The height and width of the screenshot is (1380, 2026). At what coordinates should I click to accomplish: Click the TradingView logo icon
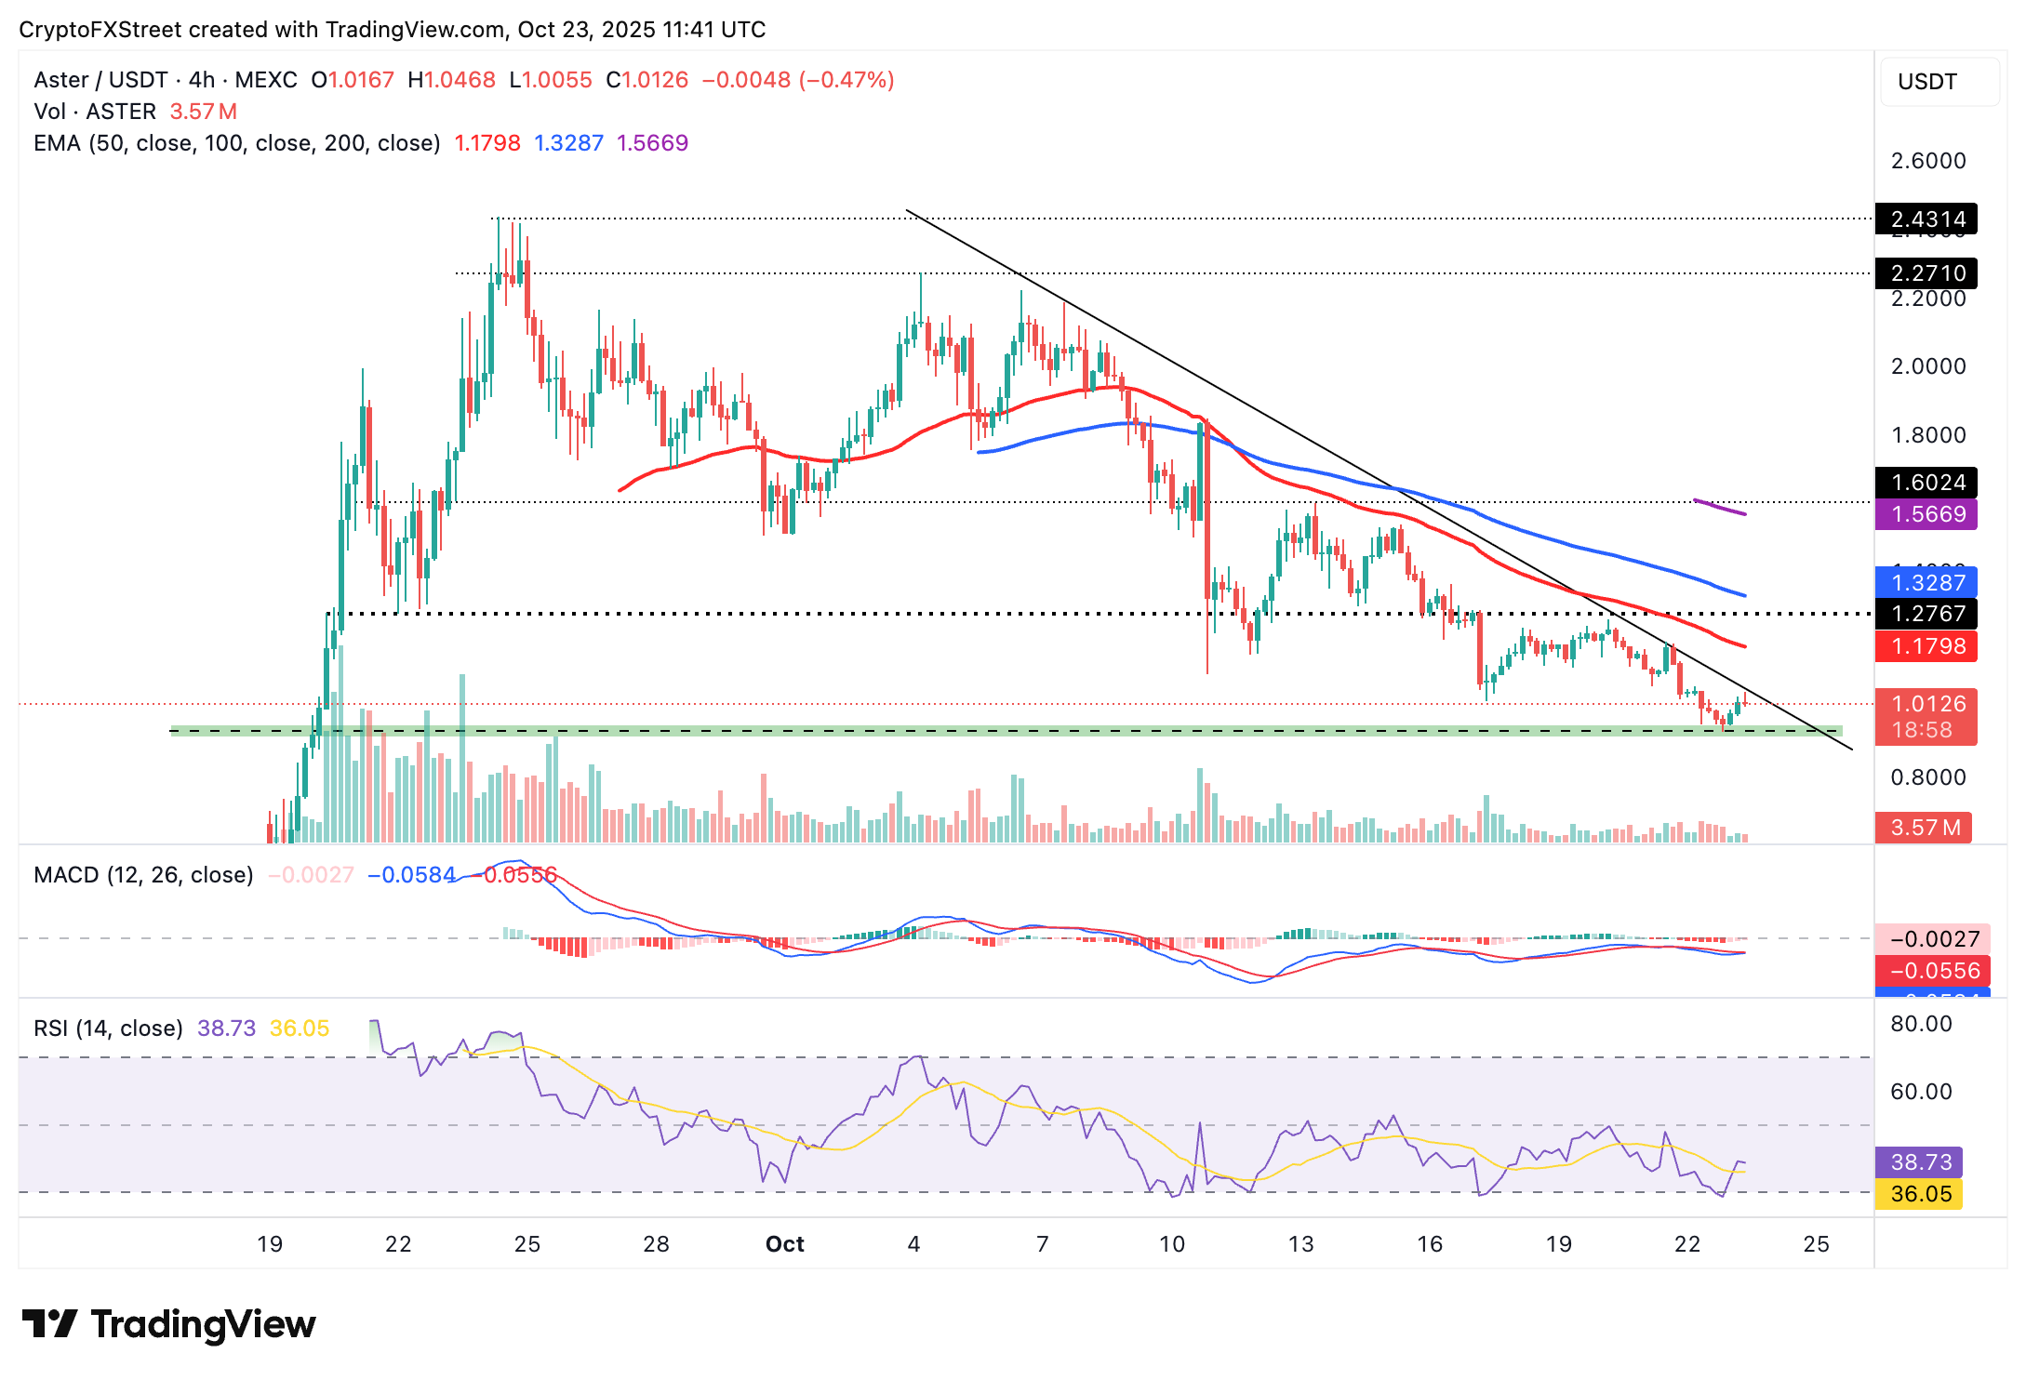[x=48, y=1323]
